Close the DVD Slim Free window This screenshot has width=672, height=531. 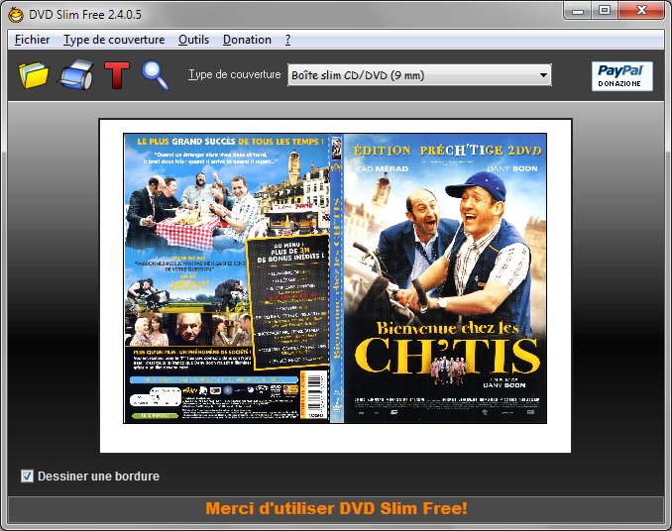tap(641, 10)
